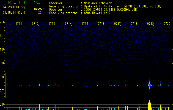Click the HROFFT 1.0.0 title text
Viewport: 173px width, 110px height.
click(x=21, y=2)
